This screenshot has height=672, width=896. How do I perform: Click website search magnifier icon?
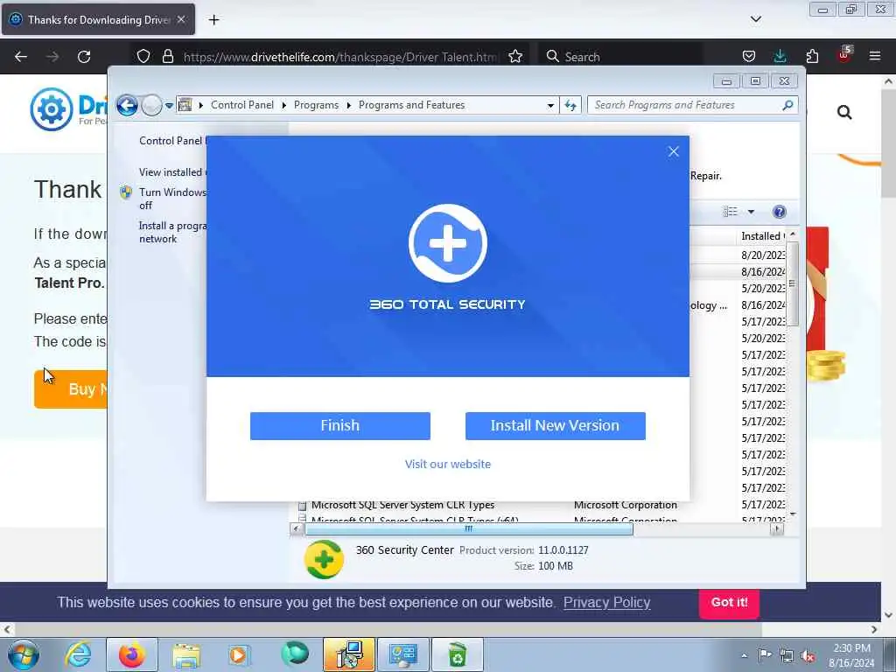(844, 112)
